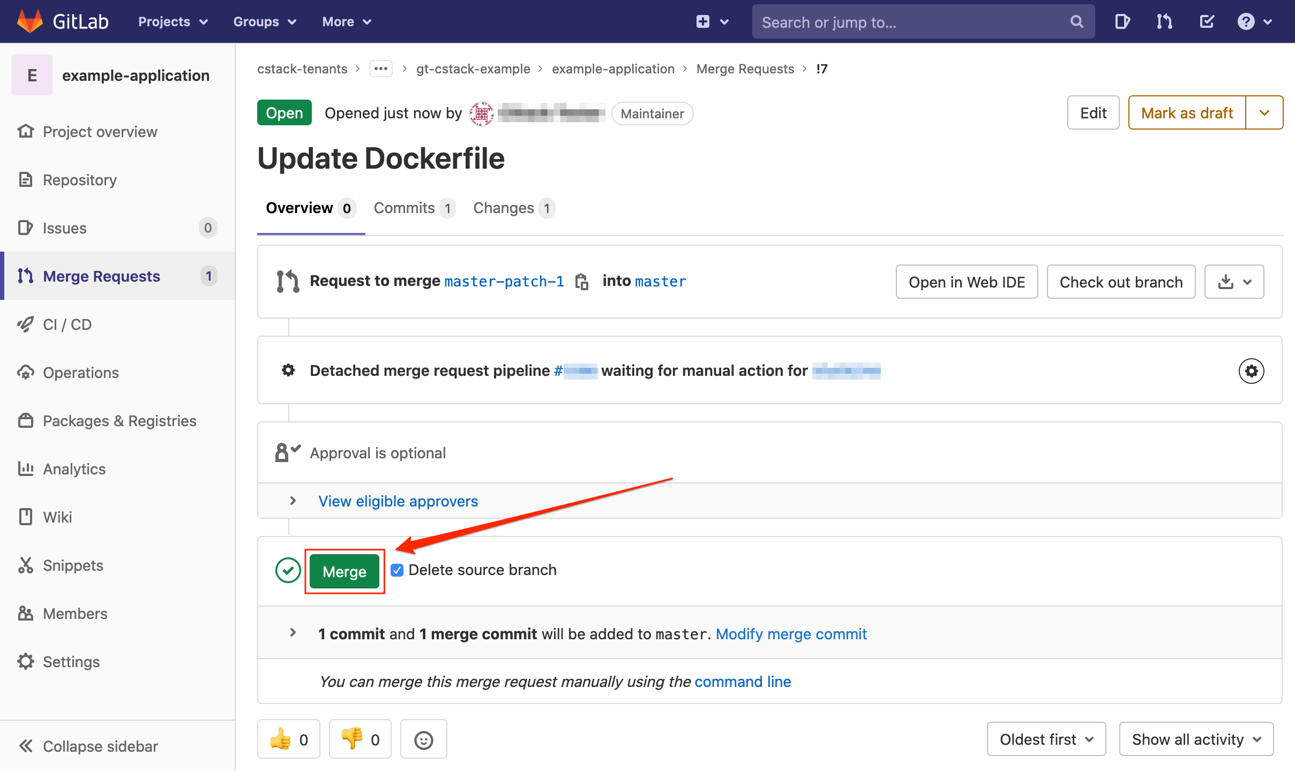Open the pipeline settings gear icon

click(x=1251, y=370)
